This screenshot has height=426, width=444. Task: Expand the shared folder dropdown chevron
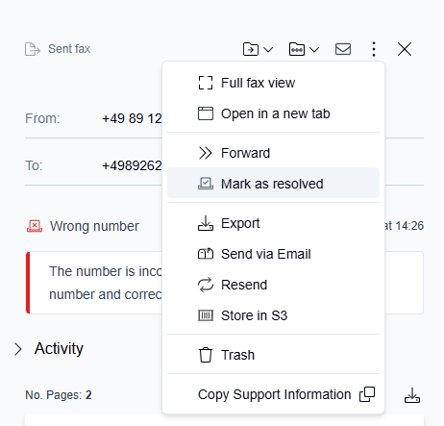(x=314, y=49)
